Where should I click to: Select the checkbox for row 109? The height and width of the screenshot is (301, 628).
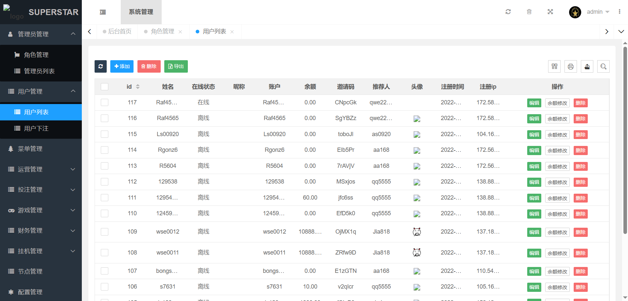(x=104, y=232)
